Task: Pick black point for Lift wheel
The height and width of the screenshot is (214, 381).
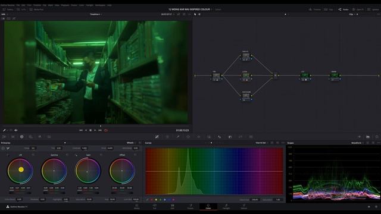Action: coord(8,155)
